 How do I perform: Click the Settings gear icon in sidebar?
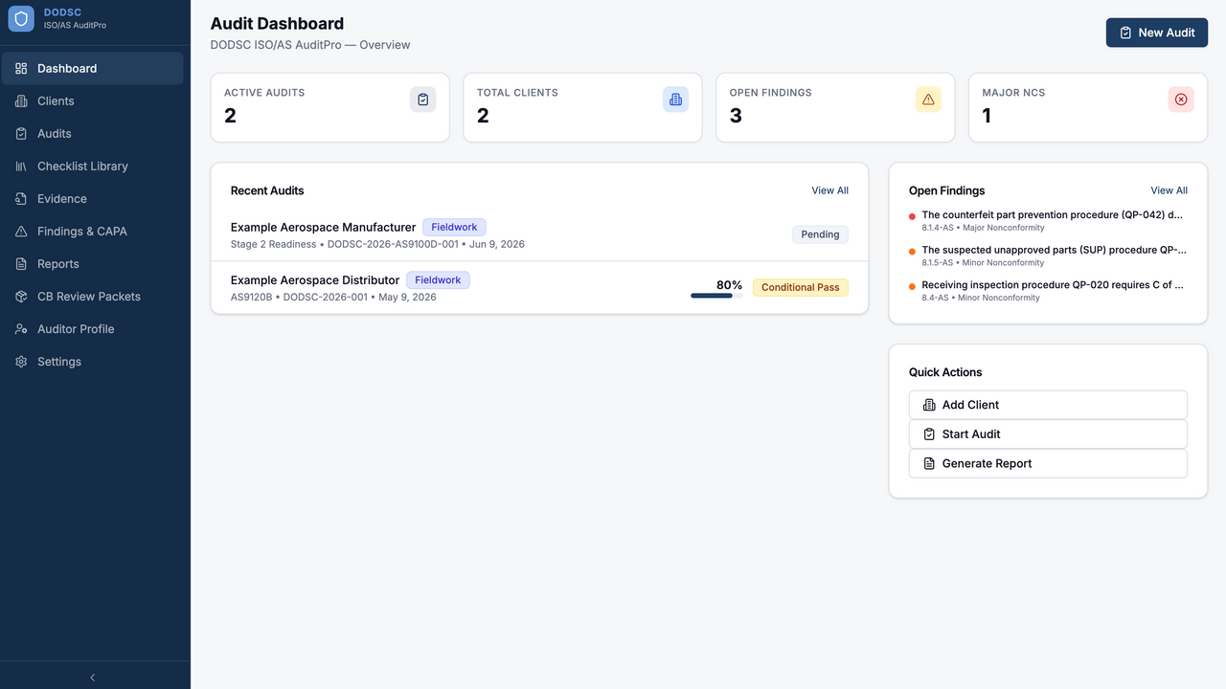[x=21, y=362]
